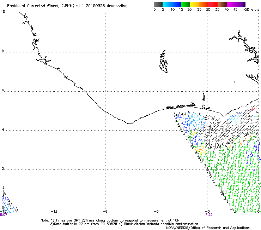
Task: Select the red 30–35 knots legend segment
Action: (213, 4)
